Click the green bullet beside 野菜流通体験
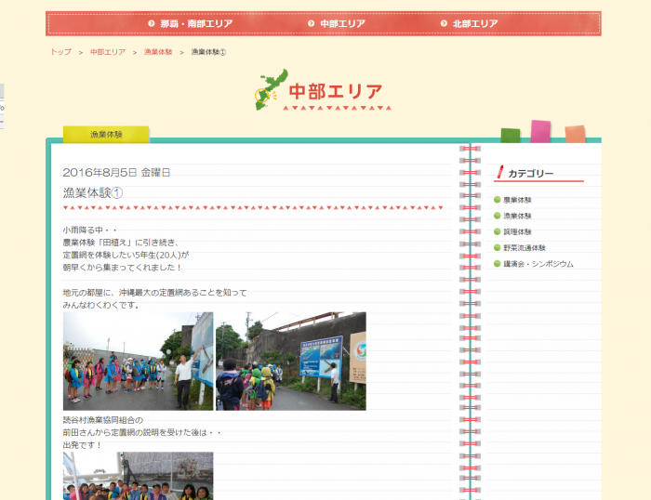 [497, 247]
